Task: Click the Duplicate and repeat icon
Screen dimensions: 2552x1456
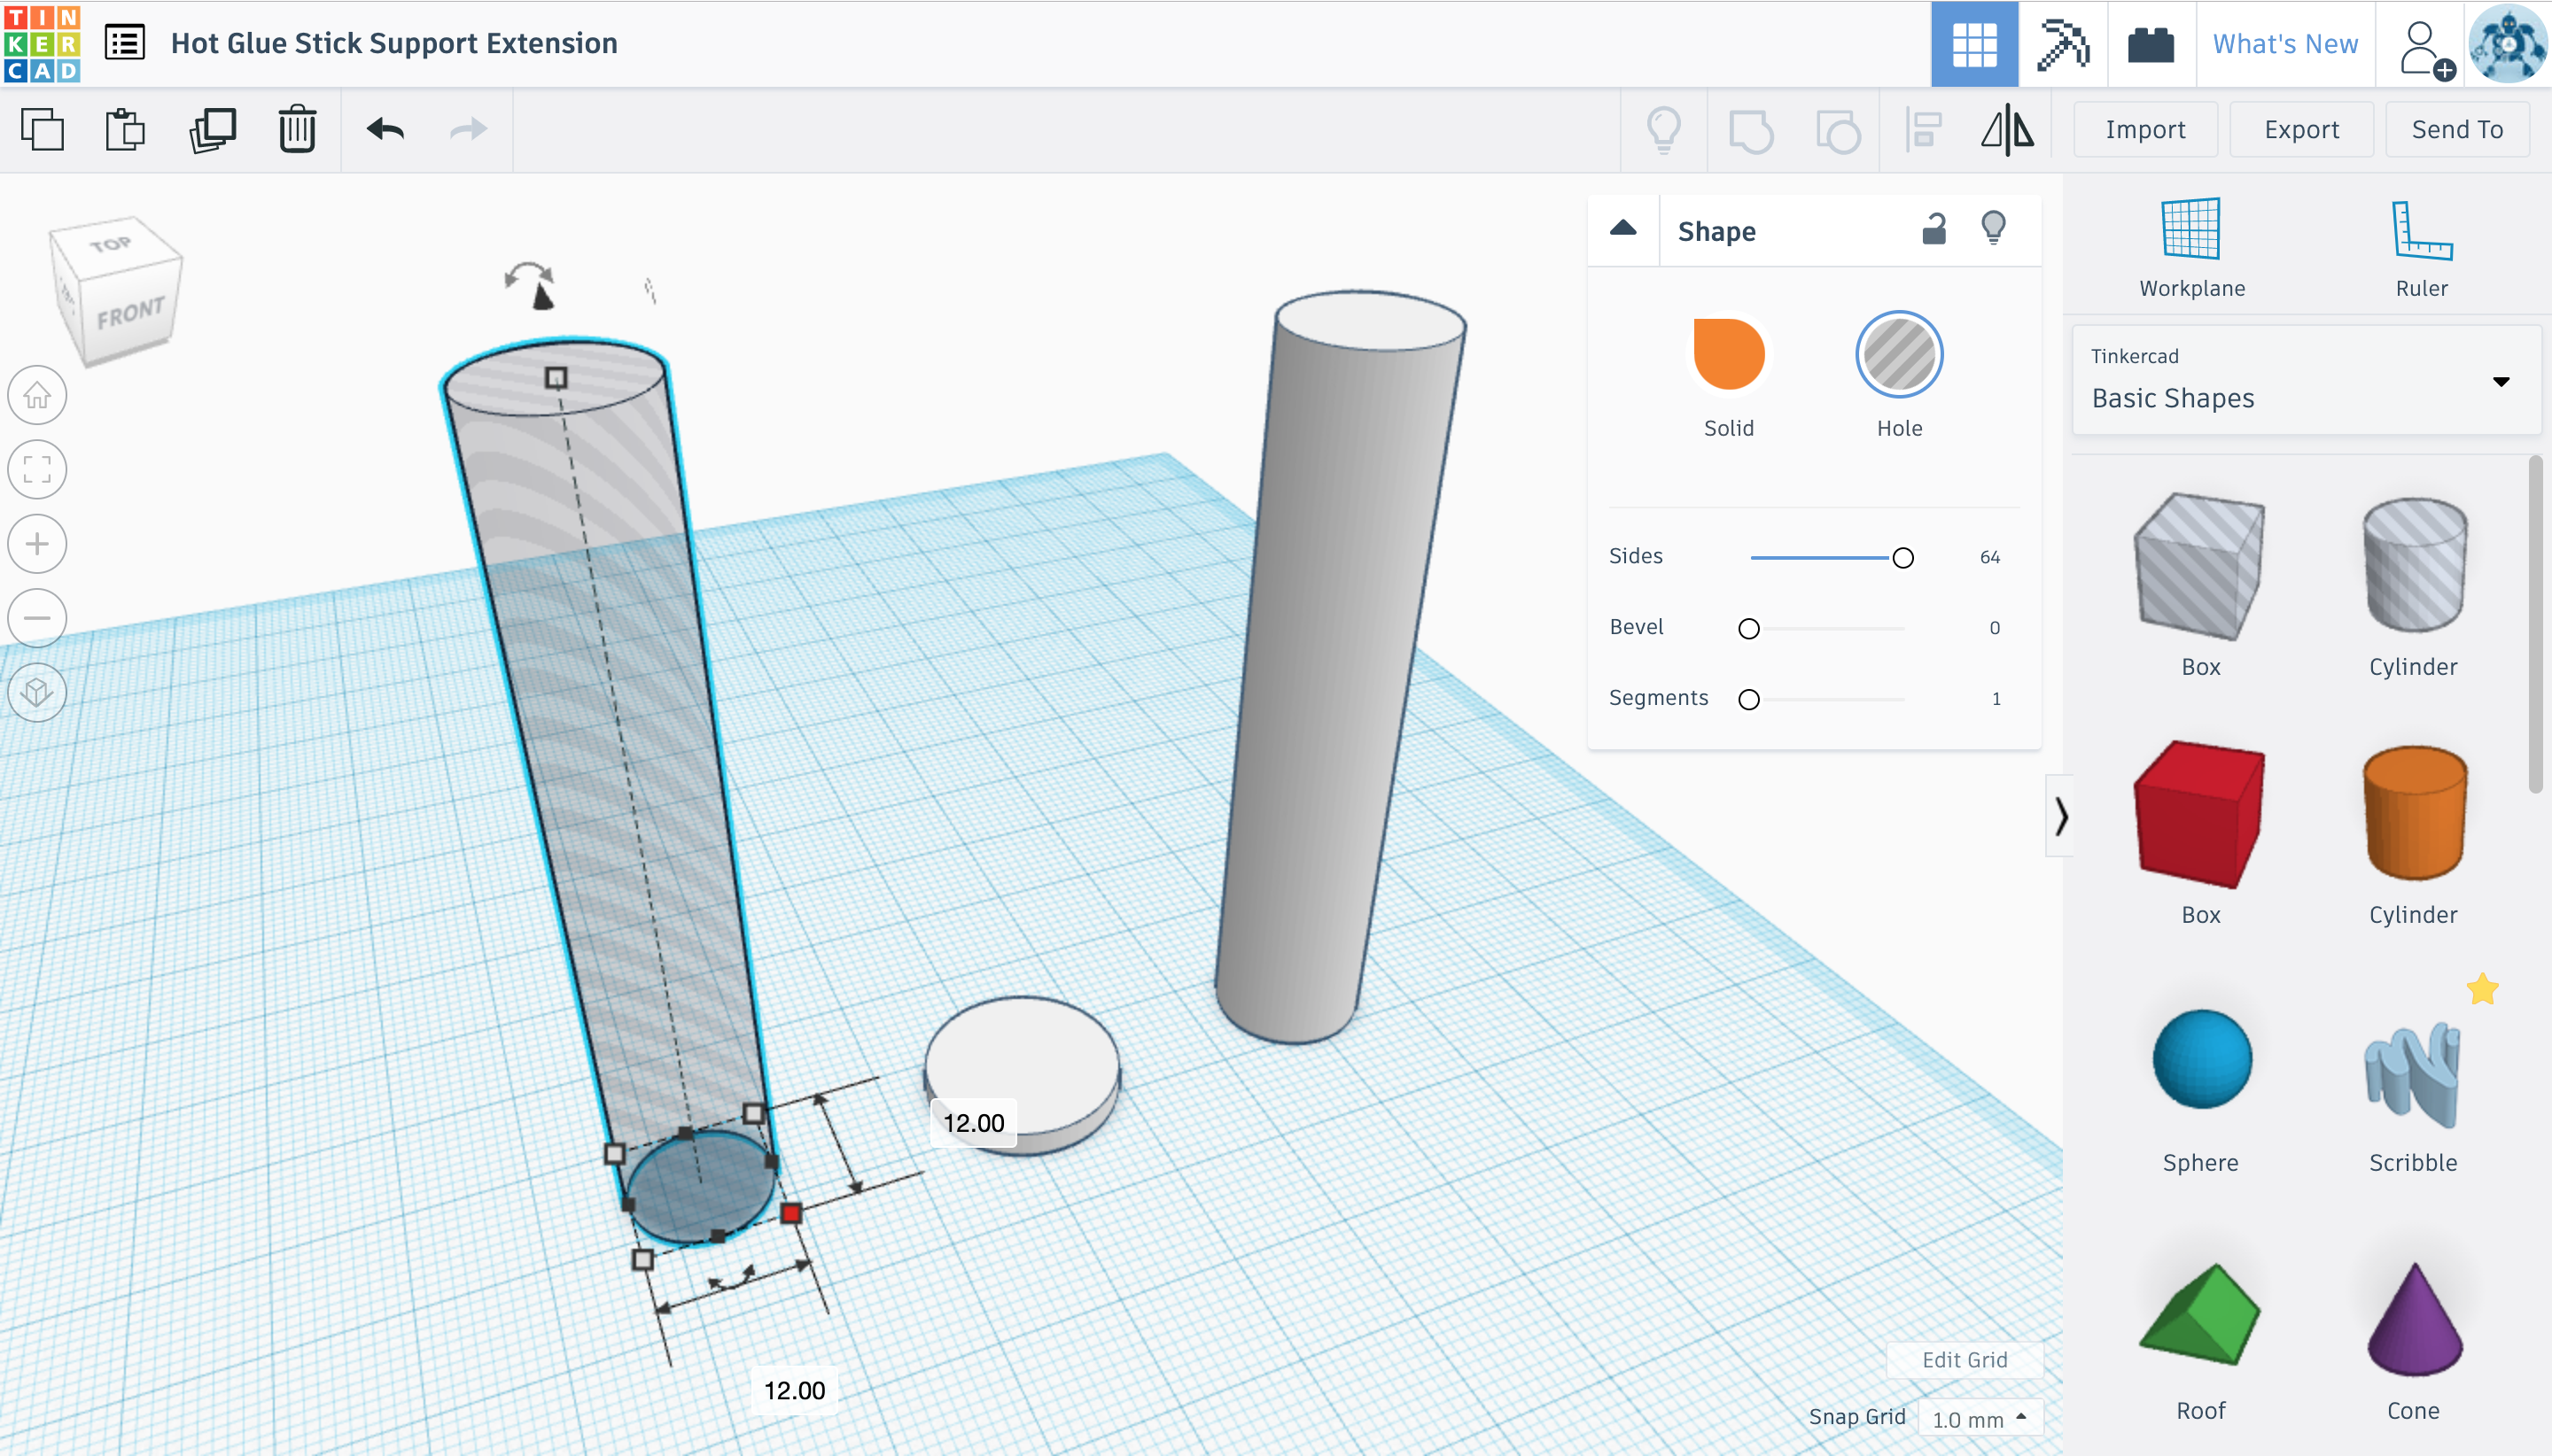Action: click(x=212, y=130)
